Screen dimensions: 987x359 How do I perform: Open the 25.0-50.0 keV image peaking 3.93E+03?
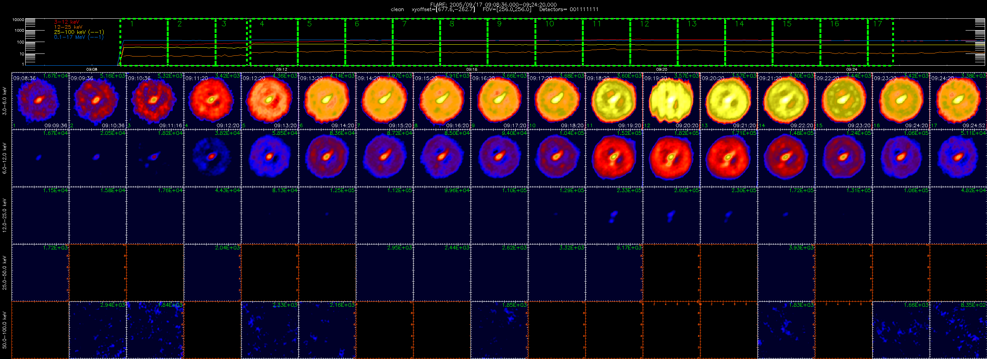(x=787, y=273)
